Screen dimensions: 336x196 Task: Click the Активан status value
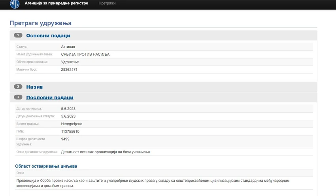[x=68, y=47]
